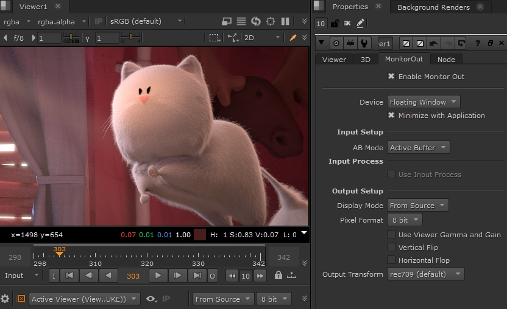This screenshot has height=309, width=507.
Task: Click the crosshair target icon in viewer toolbar
Action: coord(271,21)
